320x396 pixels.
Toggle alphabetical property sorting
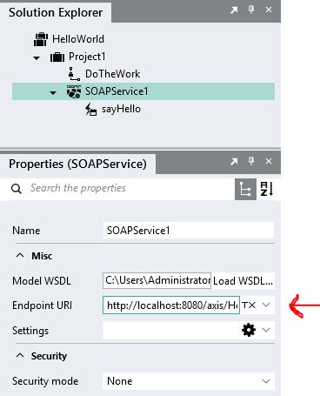pyautogui.click(x=267, y=189)
